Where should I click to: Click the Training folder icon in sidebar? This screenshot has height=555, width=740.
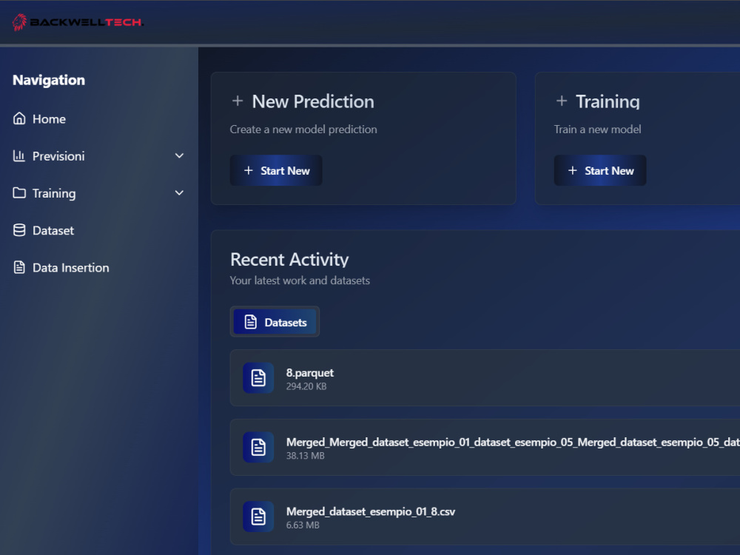(x=19, y=193)
